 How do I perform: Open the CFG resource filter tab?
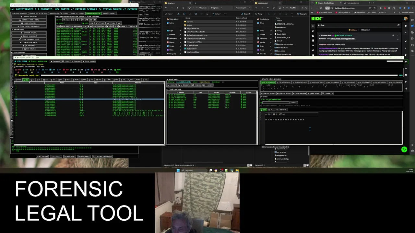point(98,80)
